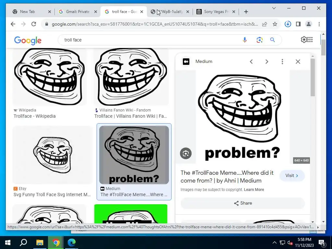Open Medium source icon in preview header

(x=186, y=62)
